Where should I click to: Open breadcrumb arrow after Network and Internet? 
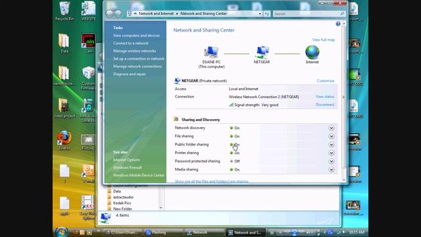[177, 14]
